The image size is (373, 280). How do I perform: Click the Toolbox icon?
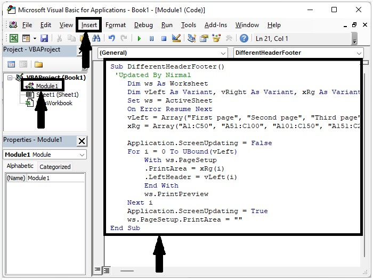229,38
